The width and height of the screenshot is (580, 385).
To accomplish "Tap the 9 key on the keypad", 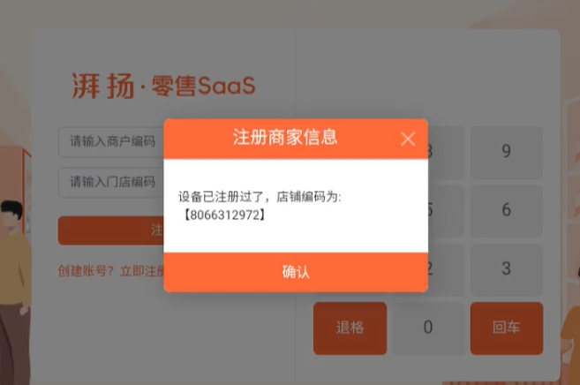I will (x=507, y=151).
